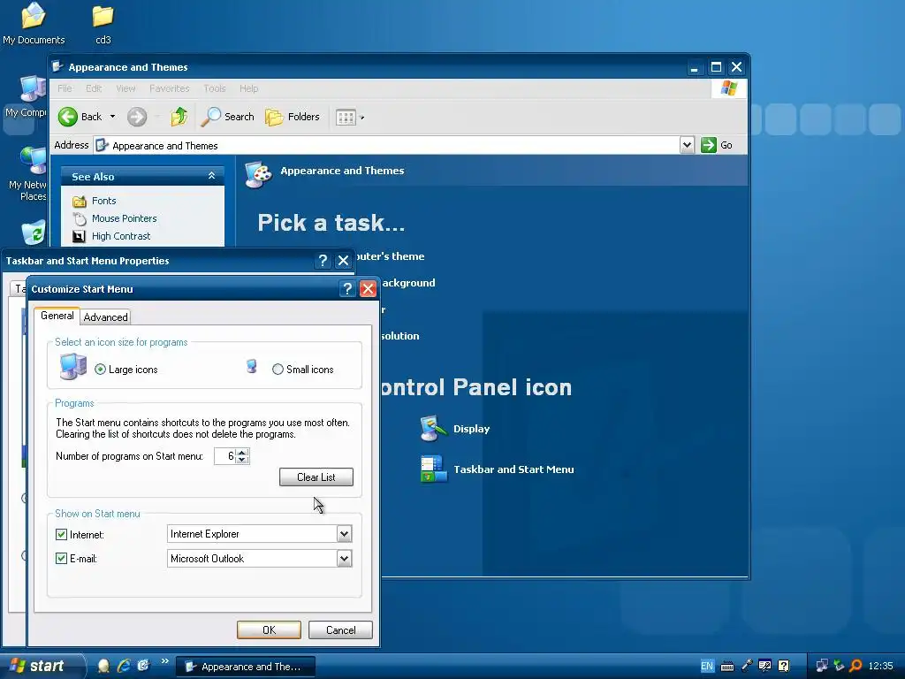This screenshot has width=905, height=679.
Task: Open the Tools menu
Action: (x=214, y=88)
